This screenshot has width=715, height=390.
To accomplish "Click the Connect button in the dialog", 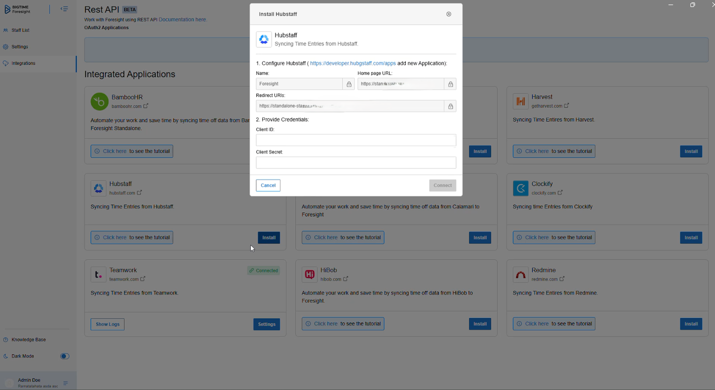I will point(442,185).
